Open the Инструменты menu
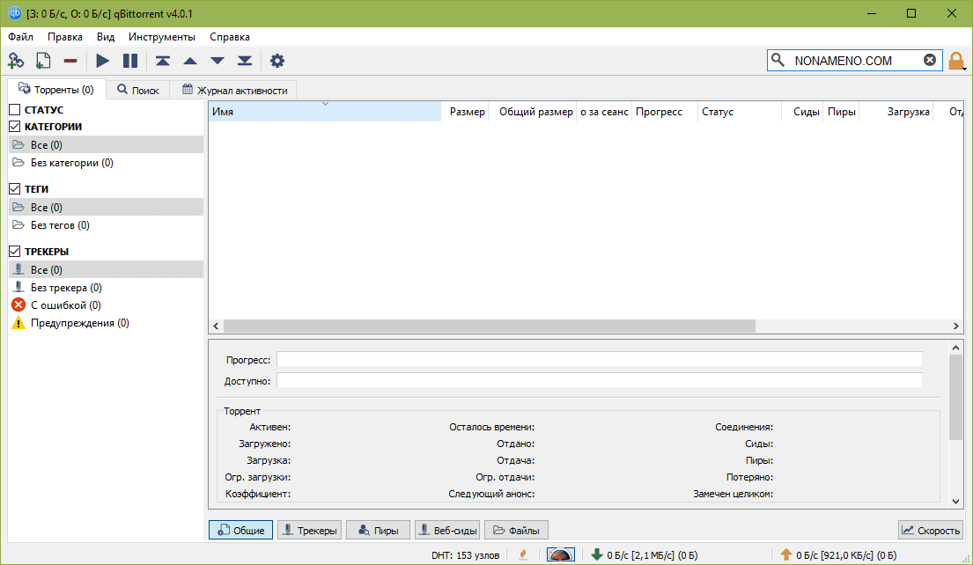This screenshot has height=565, width=973. (162, 37)
